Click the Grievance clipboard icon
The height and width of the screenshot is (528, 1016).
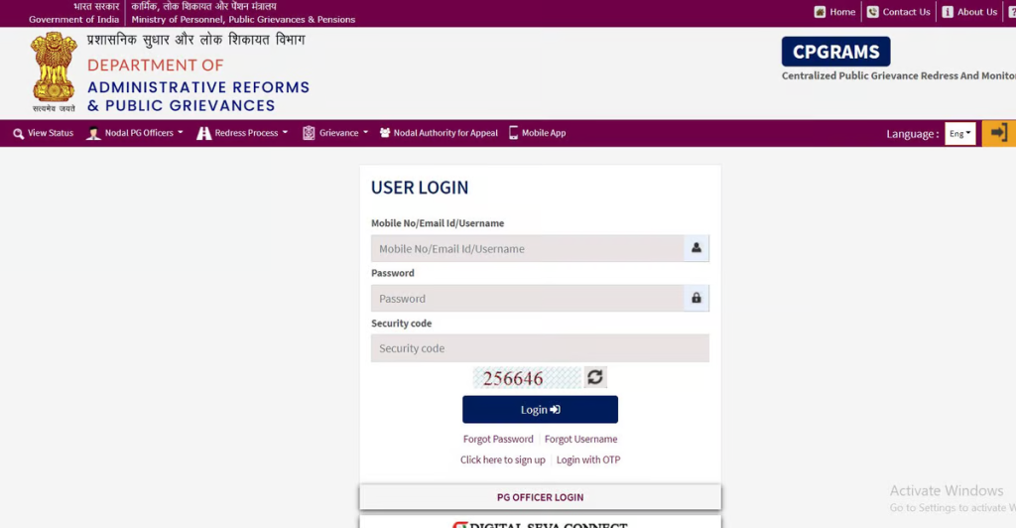(309, 133)
